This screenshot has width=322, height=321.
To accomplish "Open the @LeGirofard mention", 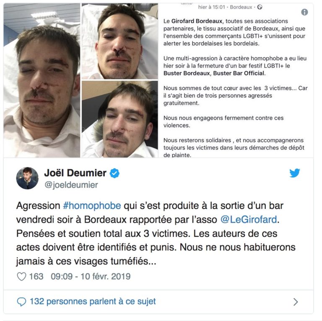I will pos(249,220).
